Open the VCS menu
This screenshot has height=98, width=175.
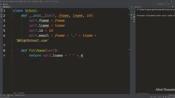[32, 1]
